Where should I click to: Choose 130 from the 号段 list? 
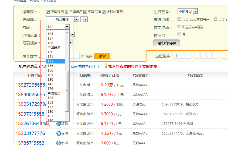(56, 52)
